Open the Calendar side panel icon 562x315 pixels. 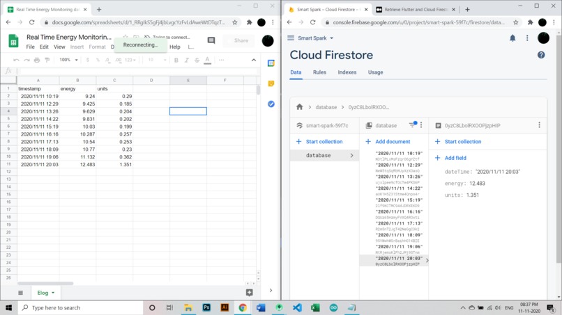point(271,63)
